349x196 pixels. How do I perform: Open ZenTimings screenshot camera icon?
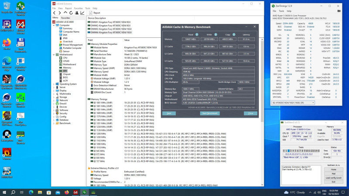click(339, 11)
